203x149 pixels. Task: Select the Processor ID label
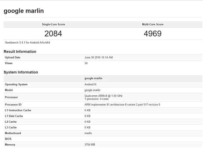pos(13,104)
